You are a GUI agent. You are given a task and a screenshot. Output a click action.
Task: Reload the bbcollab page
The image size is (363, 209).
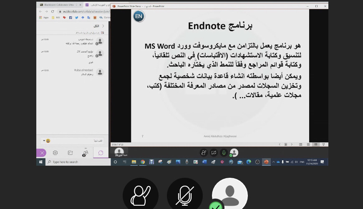pyautogui.click(x=53, y=11)
